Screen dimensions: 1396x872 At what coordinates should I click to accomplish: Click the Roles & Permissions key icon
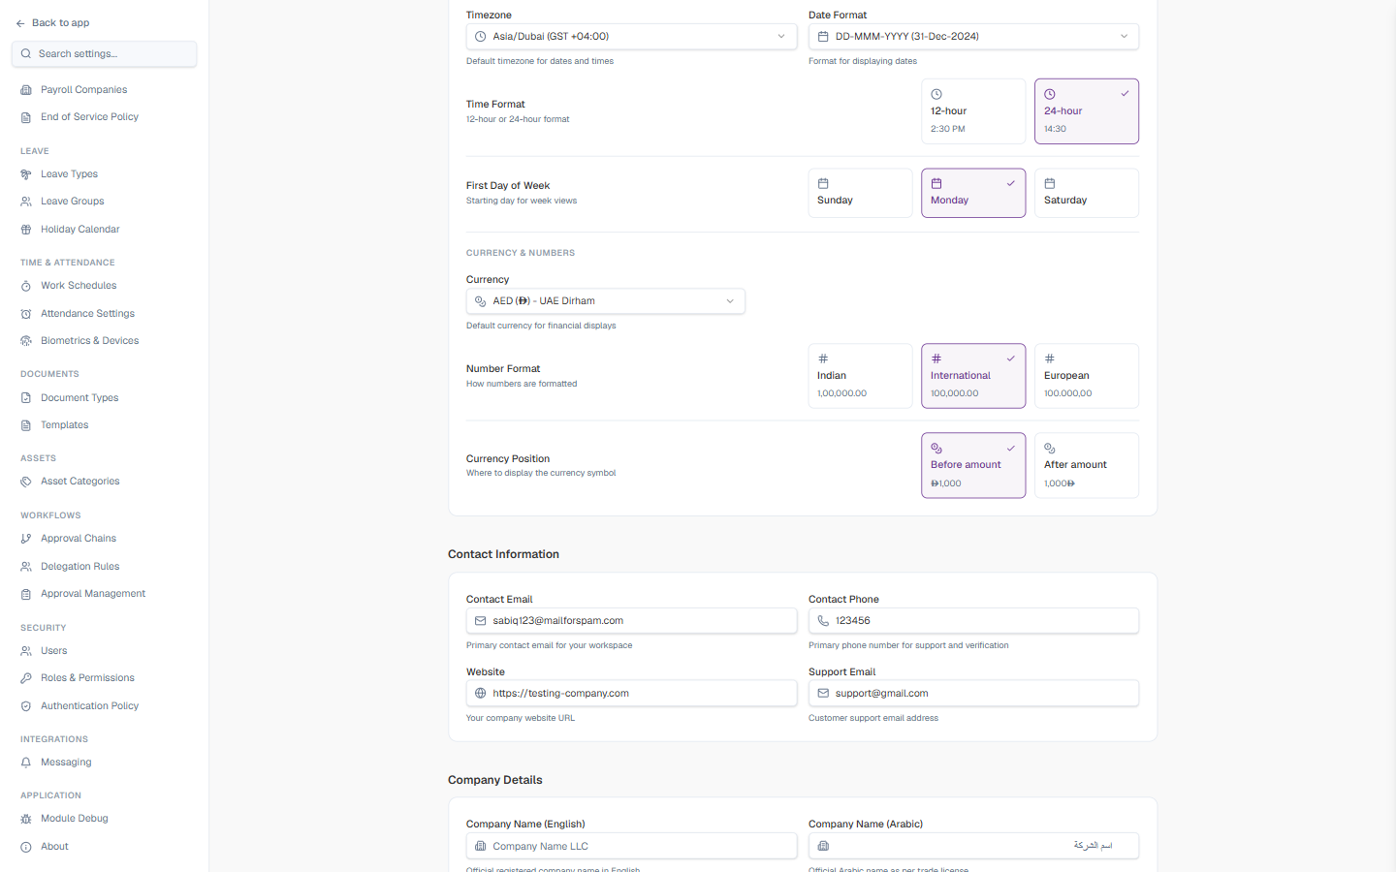coord(26,678)
